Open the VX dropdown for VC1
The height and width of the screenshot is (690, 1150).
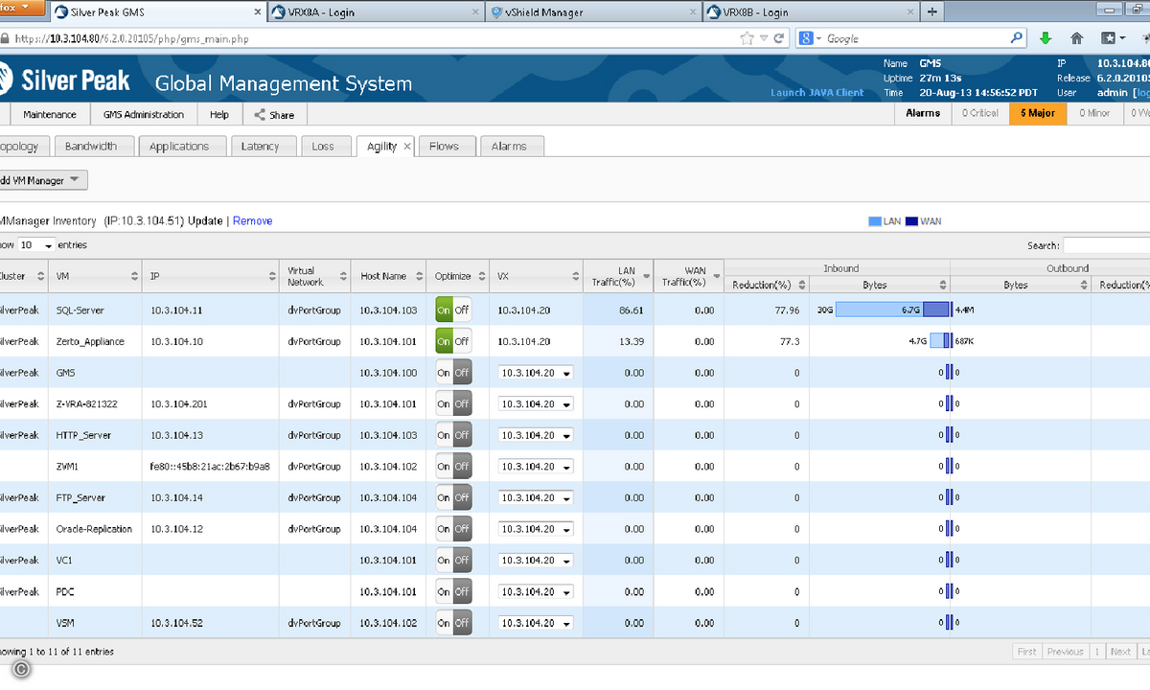pos(535,561)
